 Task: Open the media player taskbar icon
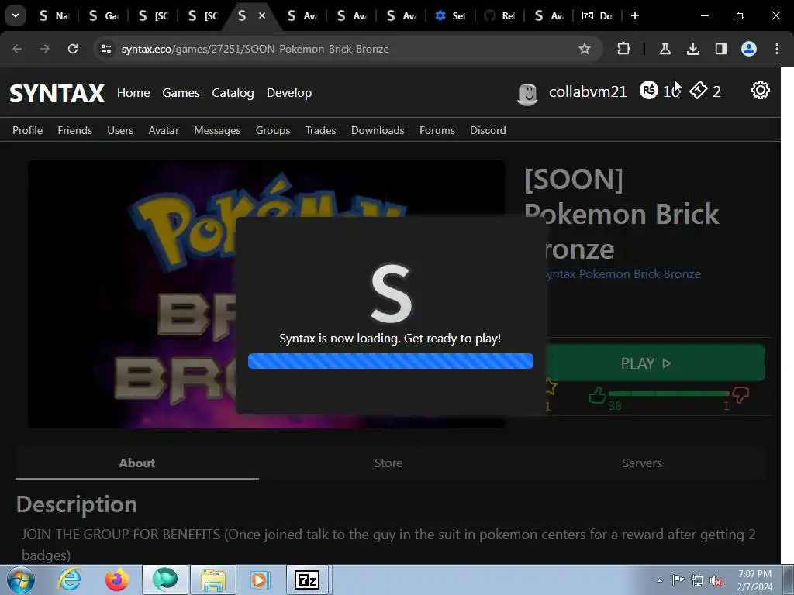tap(260, 580)
